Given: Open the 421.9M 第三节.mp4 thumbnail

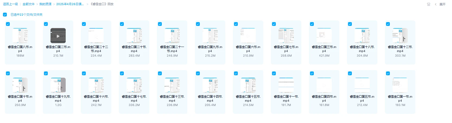Looking at the screenshot, I should [x=324, y=36].
